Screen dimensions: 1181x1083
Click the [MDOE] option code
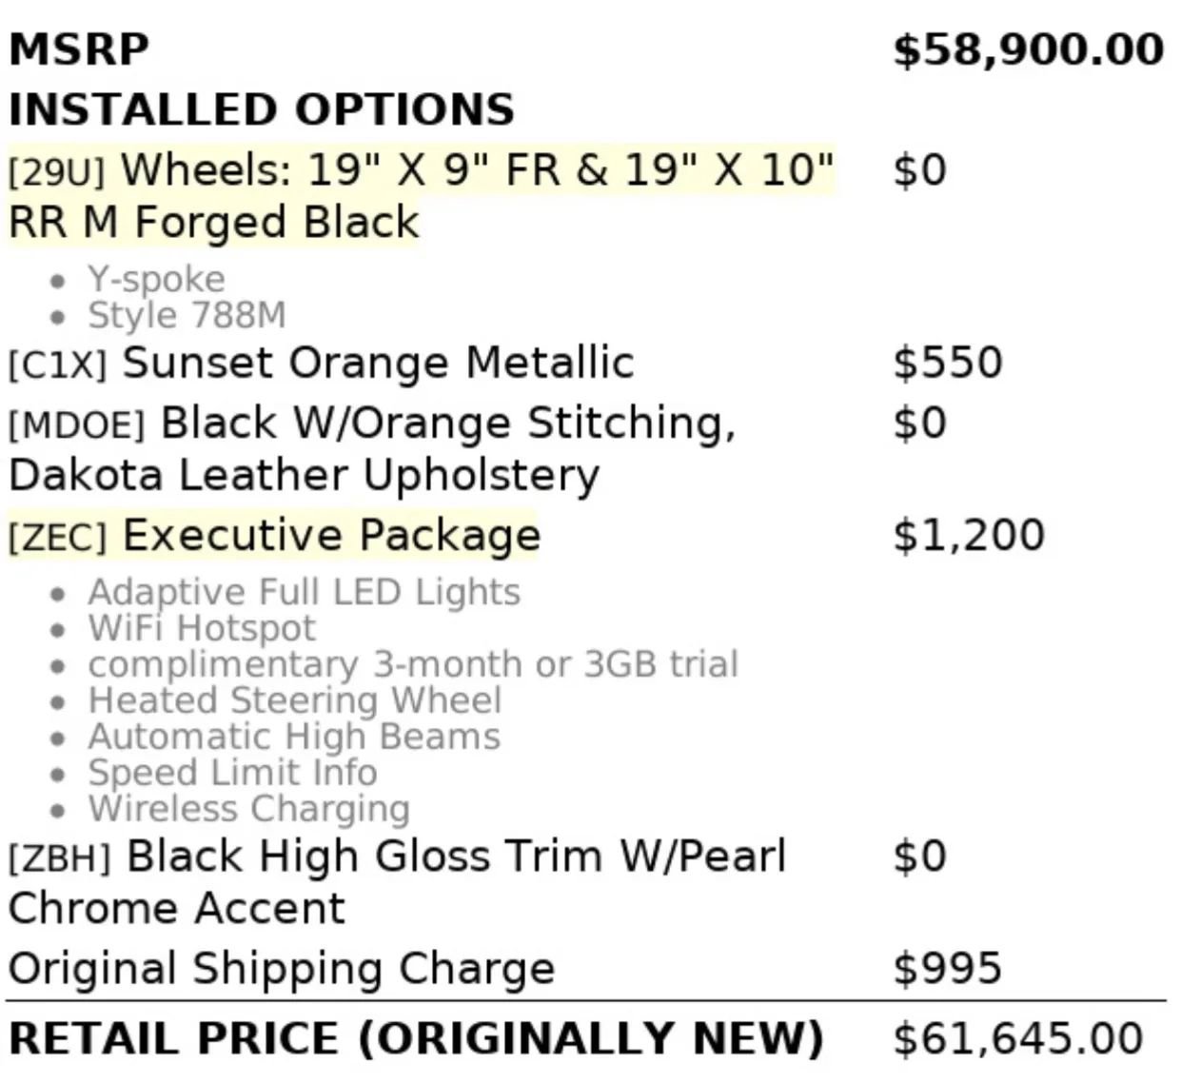(76, 425)
